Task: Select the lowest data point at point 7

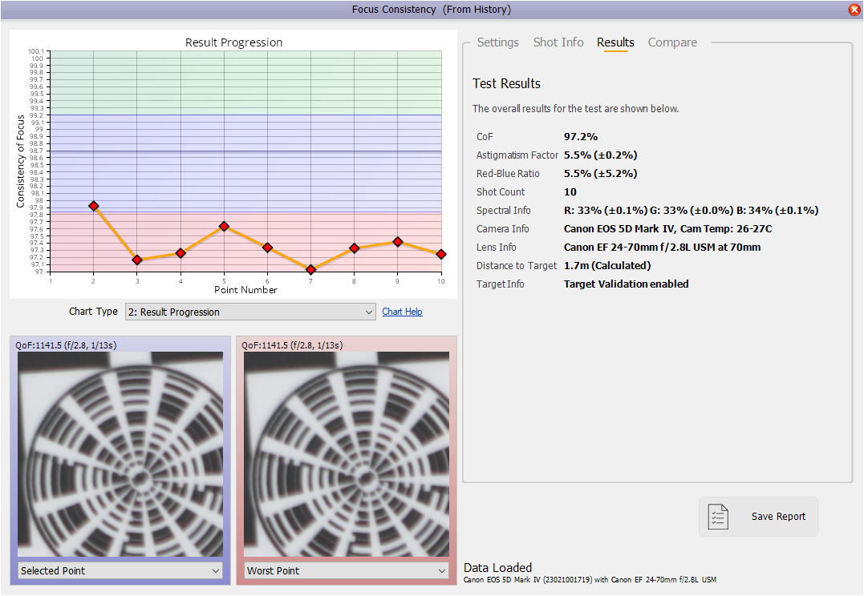Action: [x=310, y=270]
